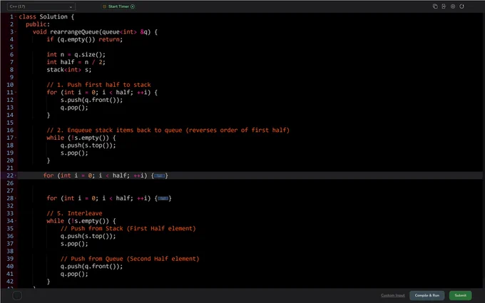Viewport: 485px width, 303px height.
Task: Expand the folded for loop arrow on line 22
Action: pos(16,175)
